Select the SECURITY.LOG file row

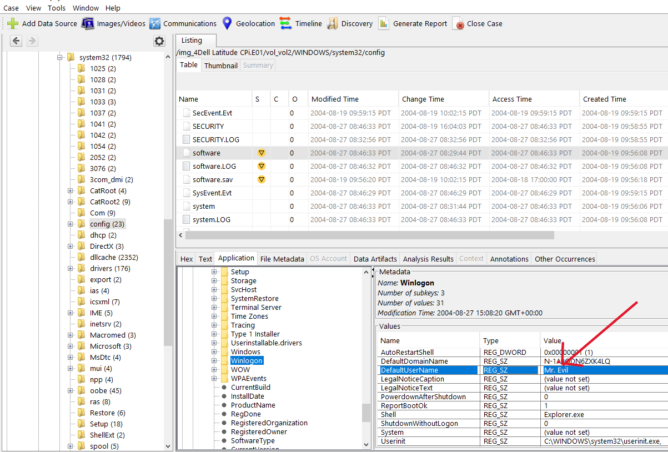(216, 139)
